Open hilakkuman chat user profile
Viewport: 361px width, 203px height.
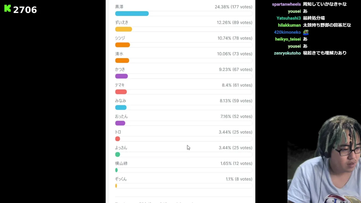(289, 25)
